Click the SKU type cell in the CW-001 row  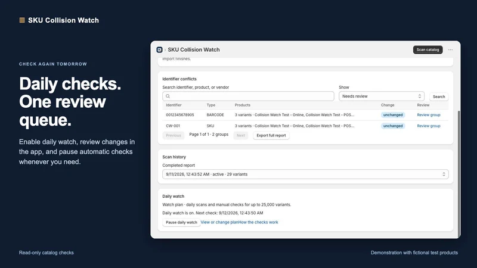click(210, 126)
